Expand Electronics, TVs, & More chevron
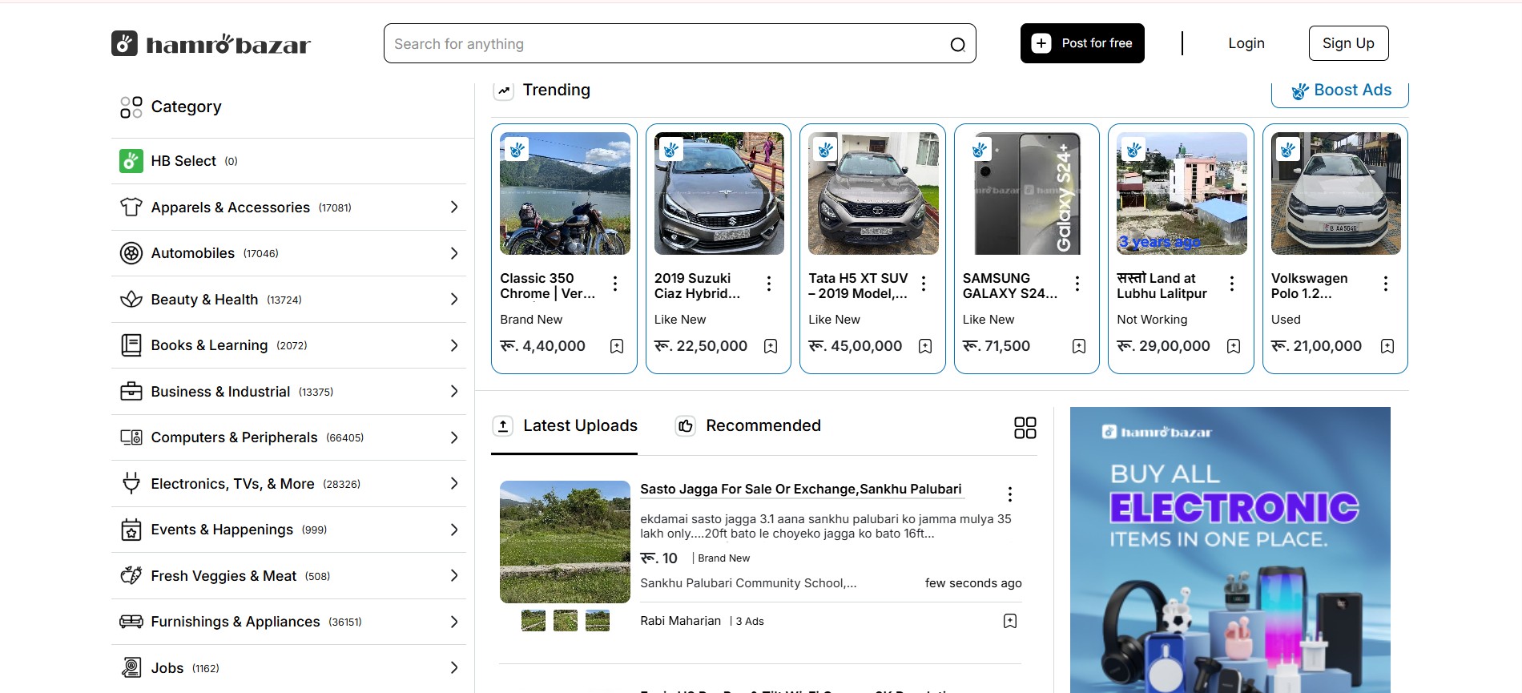1522x693 pixels. pyautogui.click(x=454, y=483)
